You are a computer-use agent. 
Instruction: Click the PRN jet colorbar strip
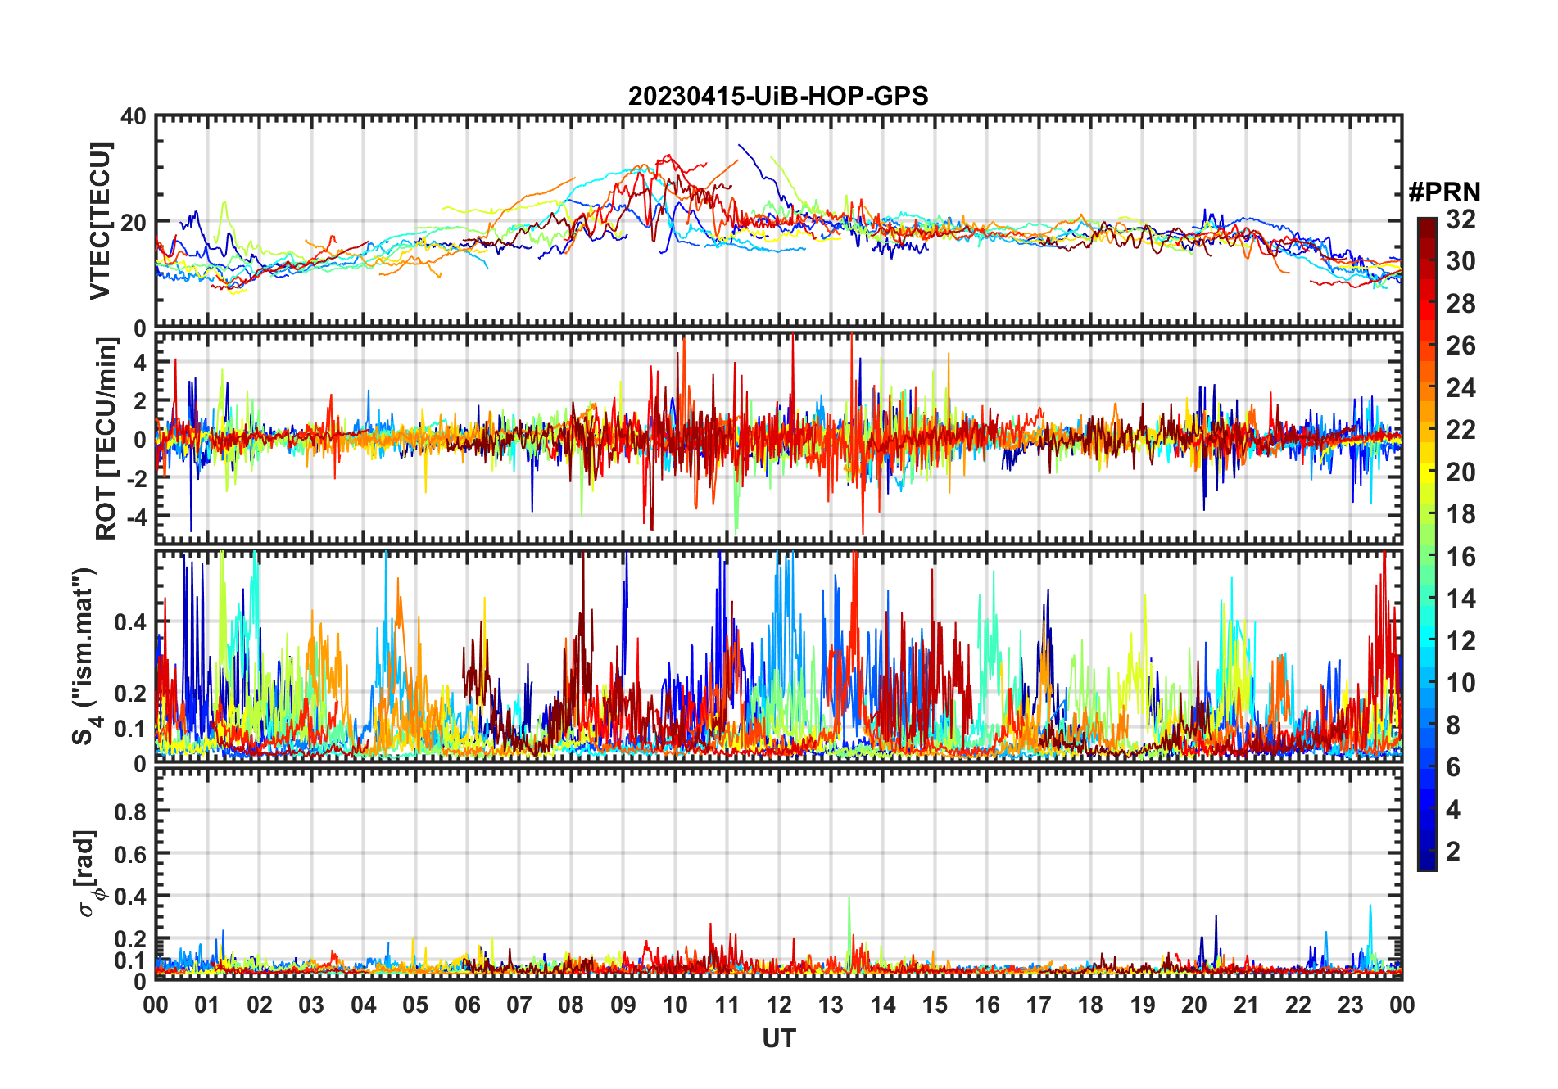point(1426,544)
